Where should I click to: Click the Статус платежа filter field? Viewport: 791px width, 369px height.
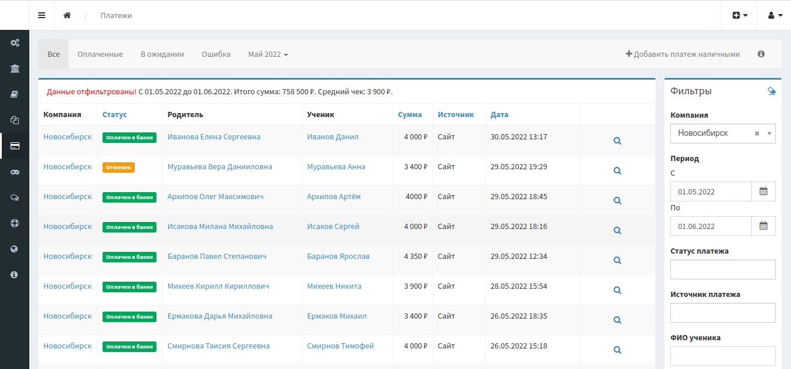722,269
